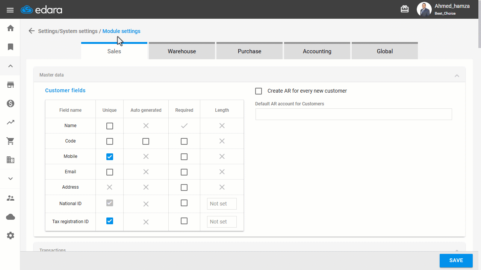Mark Address field as Required
The height and width of the screenshot is (270, 481).
point(184,187)
